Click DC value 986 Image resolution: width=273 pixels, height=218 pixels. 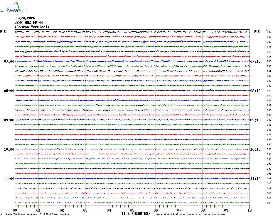269,105
